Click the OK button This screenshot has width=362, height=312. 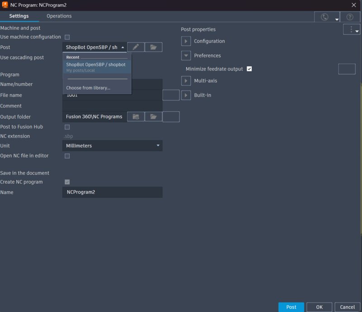click(319, 307)
